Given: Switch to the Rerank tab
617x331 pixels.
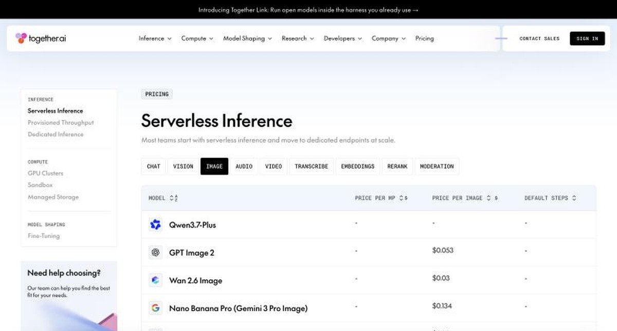Looking at the screenshot, I should tap(397, 166).
